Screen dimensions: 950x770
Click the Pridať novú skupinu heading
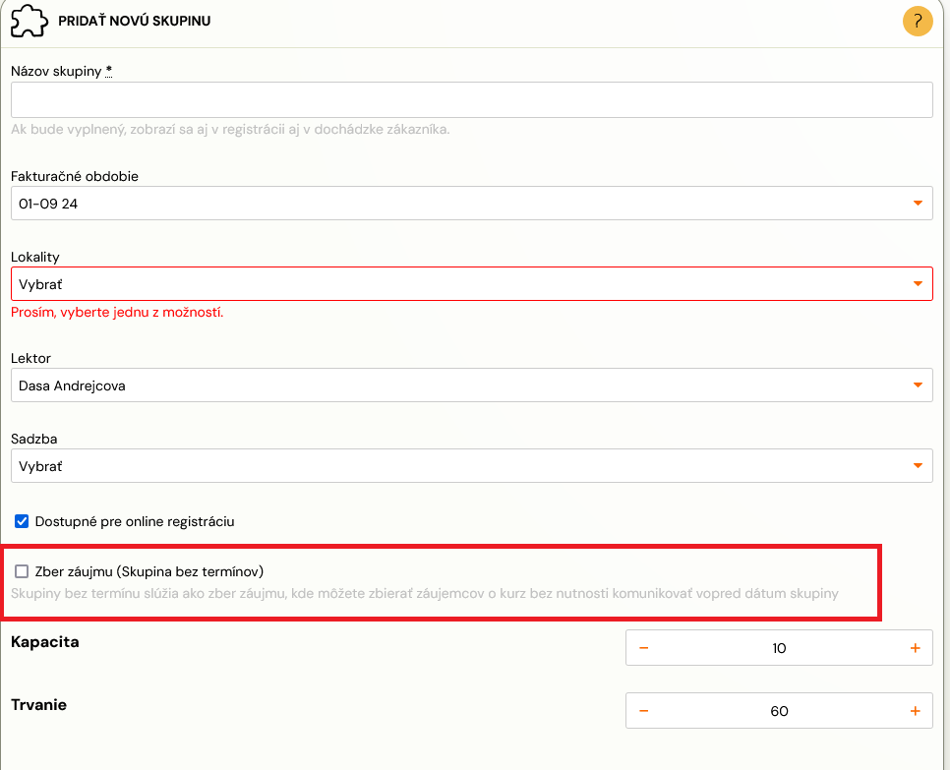[135, 21]
